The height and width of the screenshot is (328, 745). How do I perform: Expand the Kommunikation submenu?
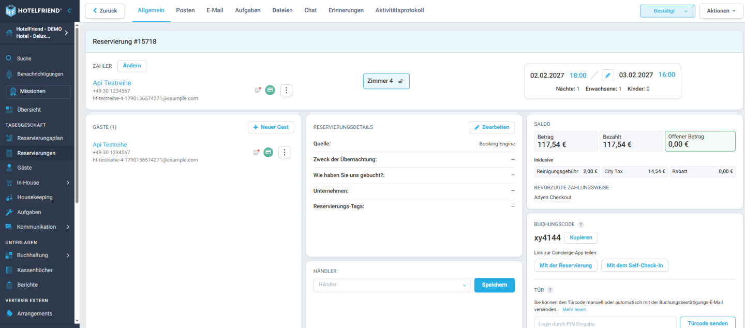tap(68, 227)
